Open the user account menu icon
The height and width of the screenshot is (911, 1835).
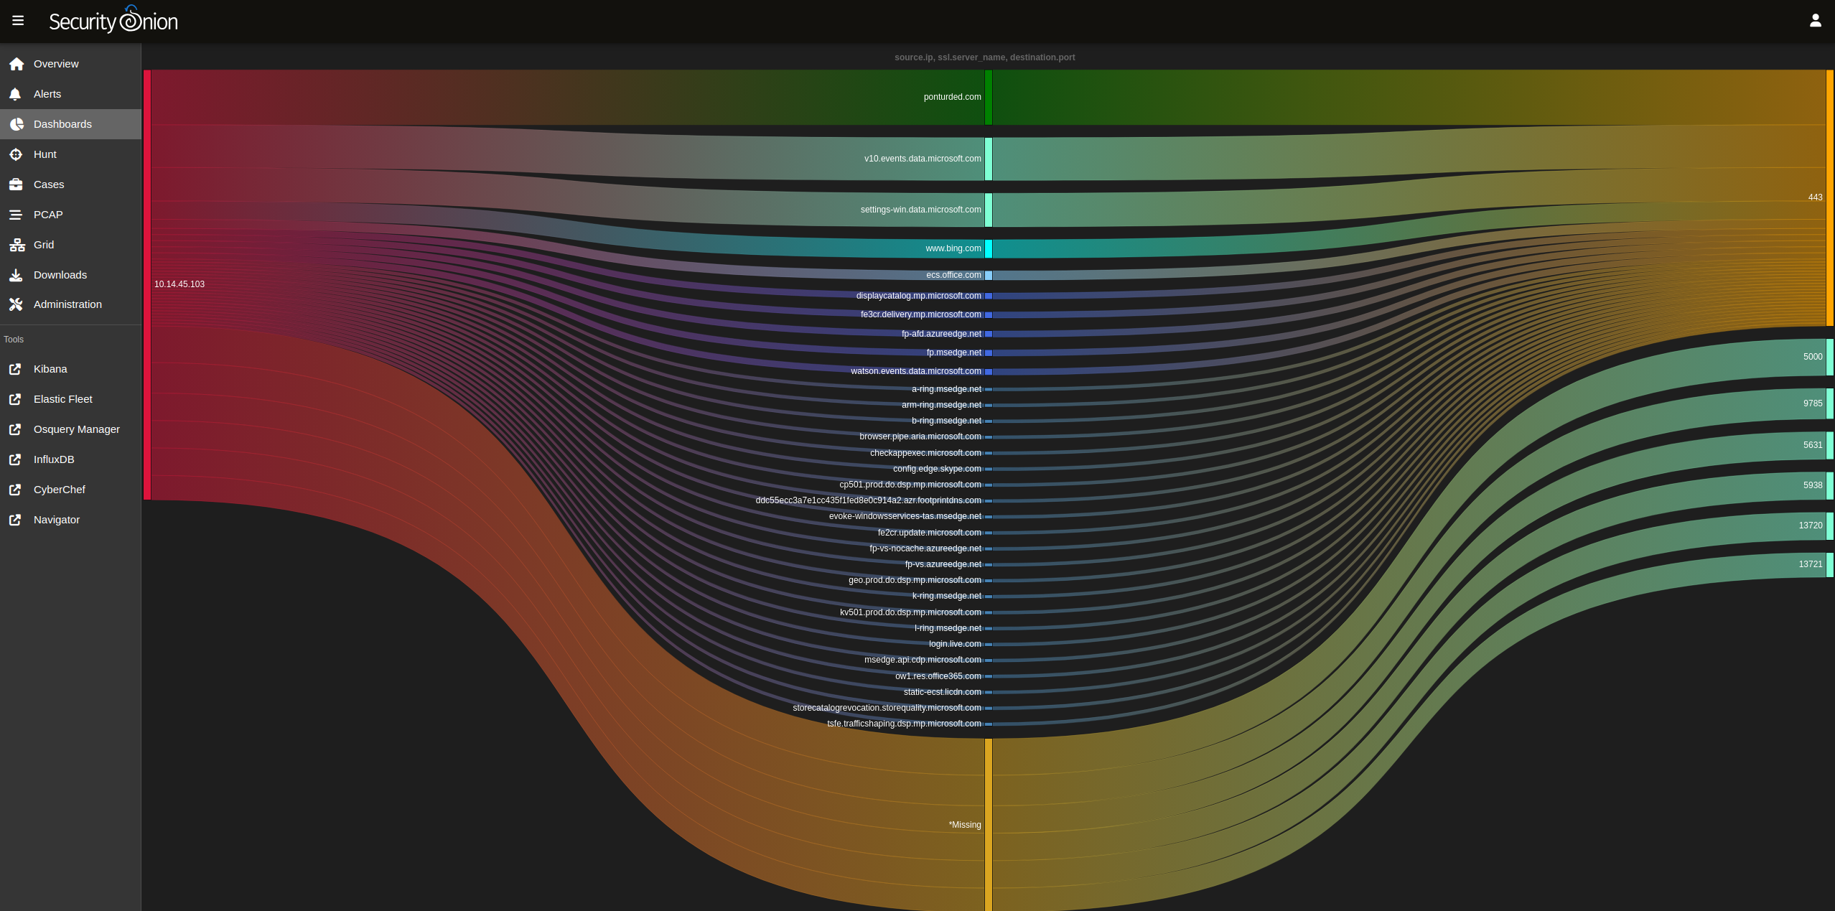coord(1815,21)
